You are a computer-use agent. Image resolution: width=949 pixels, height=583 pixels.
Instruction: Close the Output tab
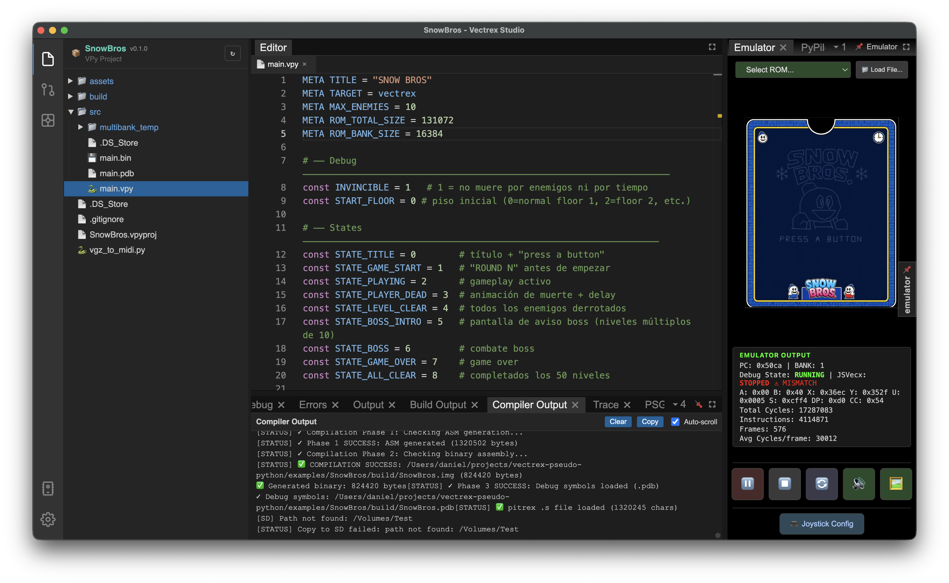392,404
